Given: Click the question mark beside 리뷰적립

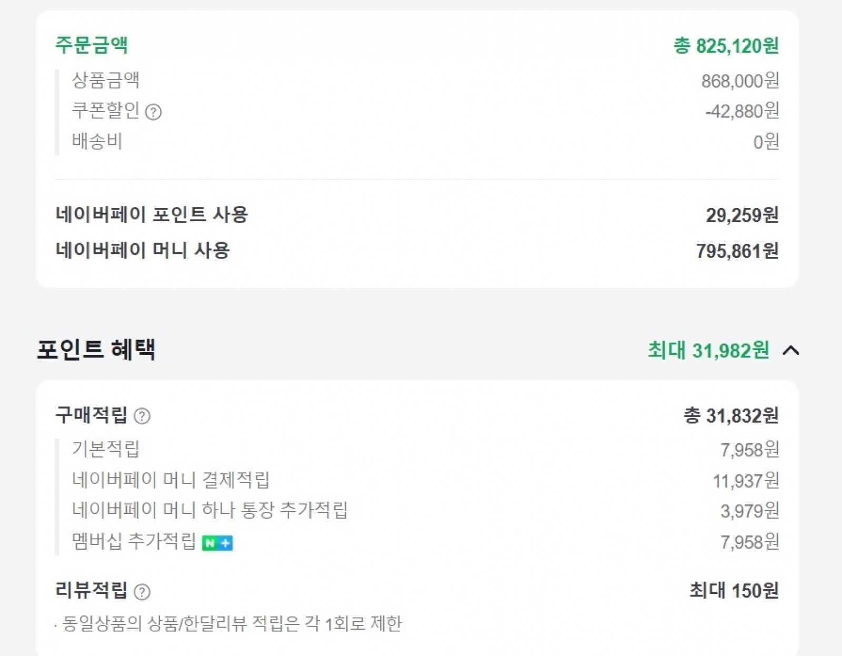Looking at the screenshot, I should (x=142, y=592).
